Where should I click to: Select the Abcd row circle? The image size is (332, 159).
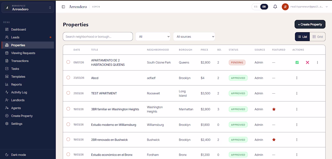tap(68, 77)
